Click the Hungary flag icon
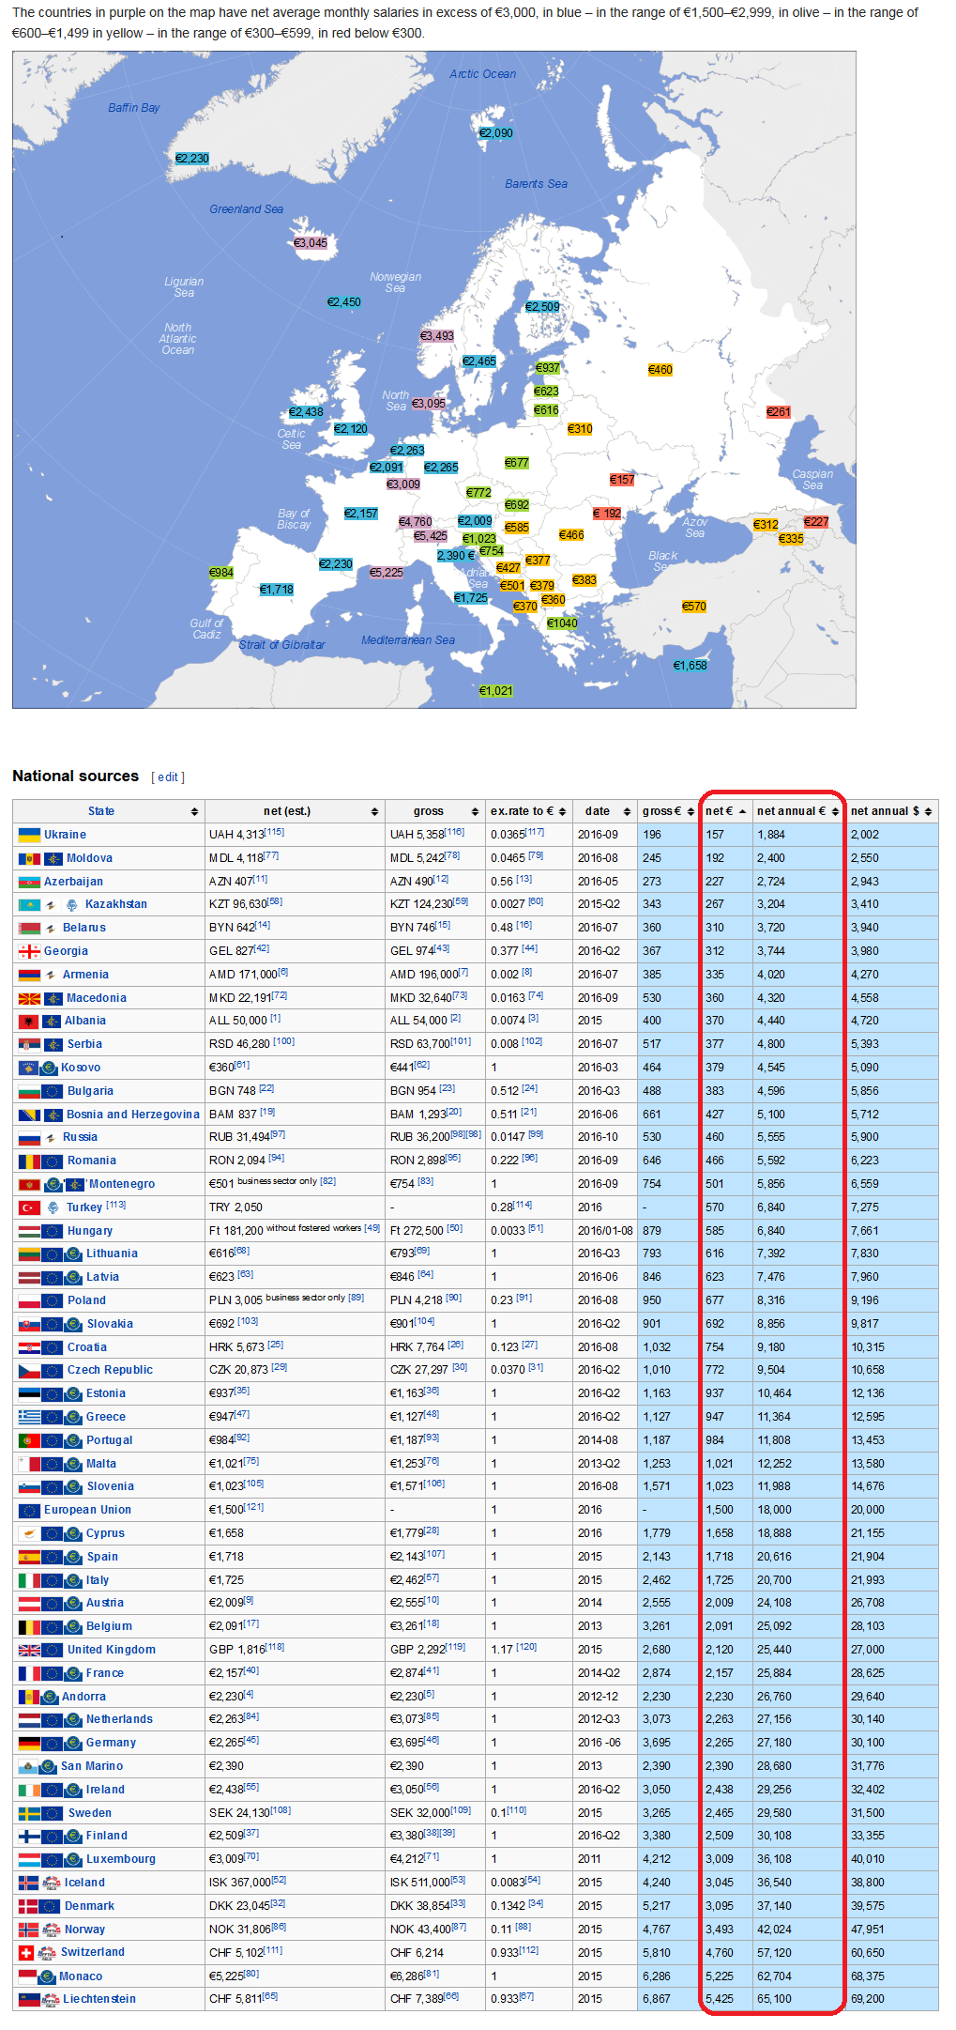The image size is (956, 2030). pyautogui.click(x=29, y=1231)
